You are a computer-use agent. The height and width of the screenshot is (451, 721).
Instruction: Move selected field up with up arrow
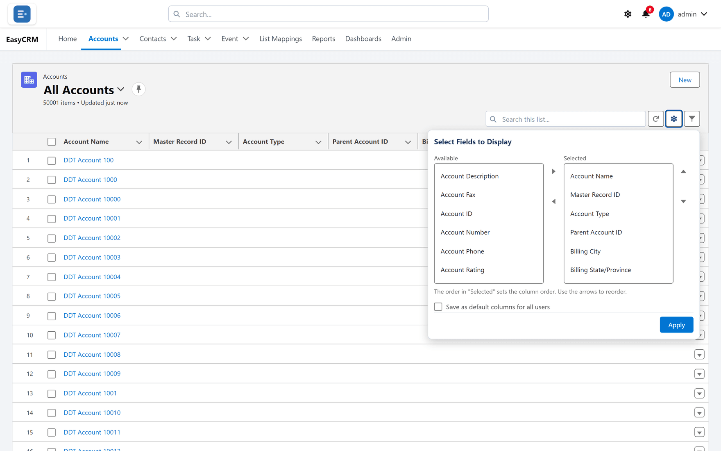[x=683, y=171]
